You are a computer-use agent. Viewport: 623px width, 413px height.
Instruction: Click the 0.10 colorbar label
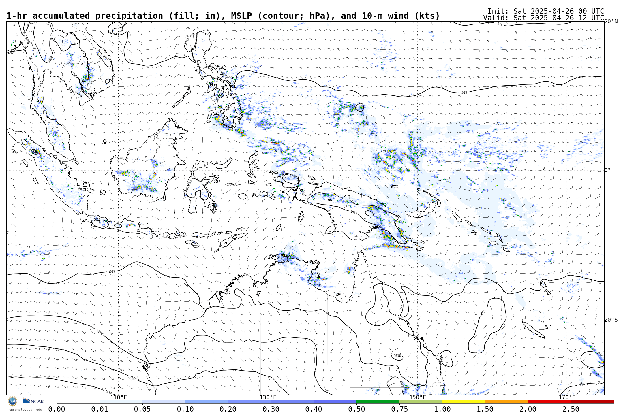(x=185, y=409)
